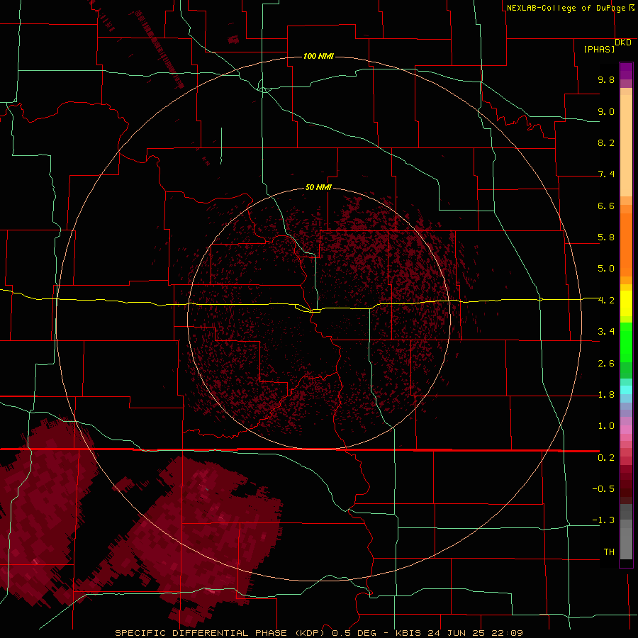Click the KBIS 24 JUN 25 22:09 timestamp
This screenshot has height=638, width=638.
pos(459,633)
